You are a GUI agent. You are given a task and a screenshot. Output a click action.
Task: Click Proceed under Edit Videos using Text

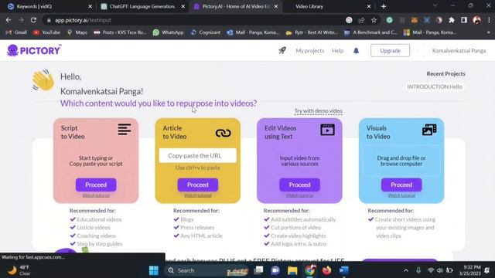click(x=299, y=185)
